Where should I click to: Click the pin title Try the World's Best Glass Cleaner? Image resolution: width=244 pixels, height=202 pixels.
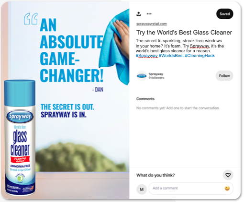[184, 33]
